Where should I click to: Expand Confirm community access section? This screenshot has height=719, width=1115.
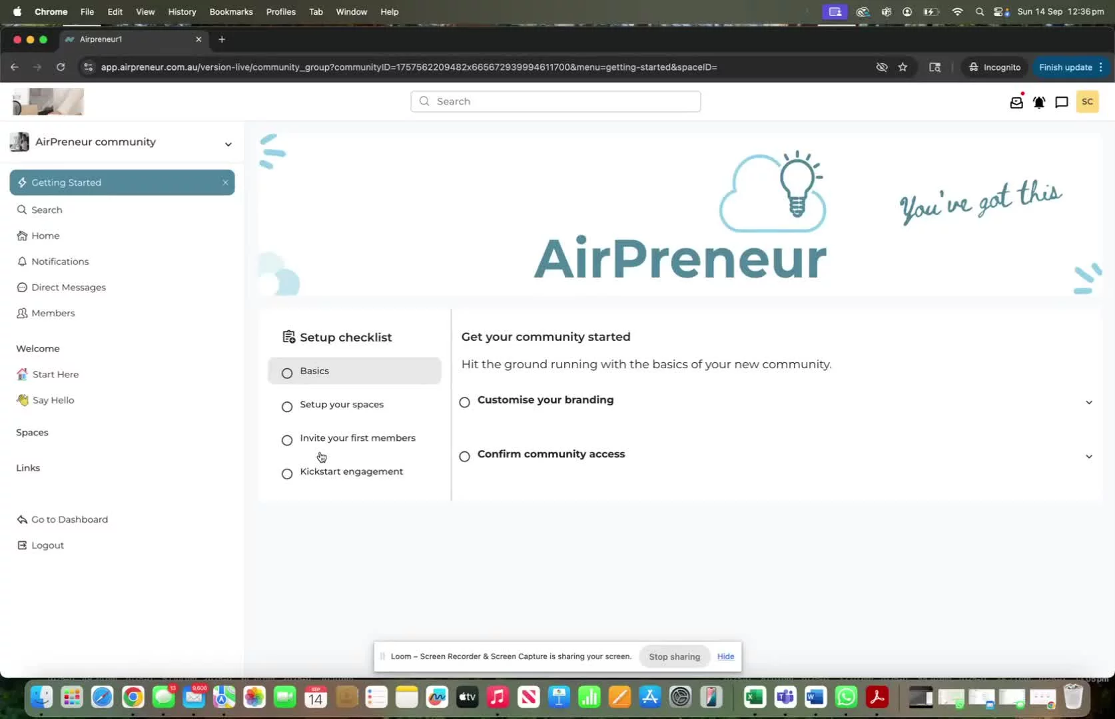[x=1089, y=457]
